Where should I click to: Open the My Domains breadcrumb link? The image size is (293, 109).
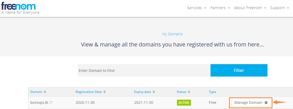coord(172,34)
